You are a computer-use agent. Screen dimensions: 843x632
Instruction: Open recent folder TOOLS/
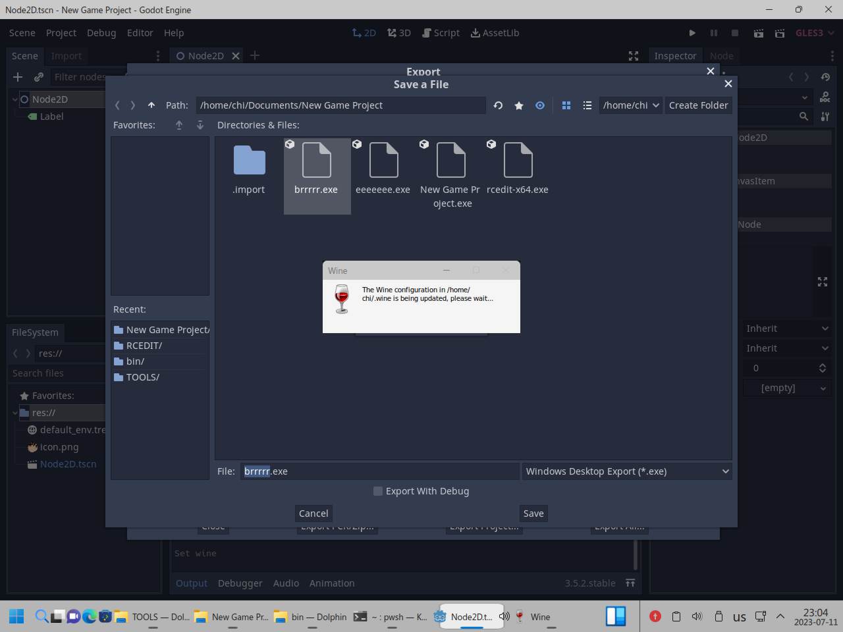(x=161, y=377)
